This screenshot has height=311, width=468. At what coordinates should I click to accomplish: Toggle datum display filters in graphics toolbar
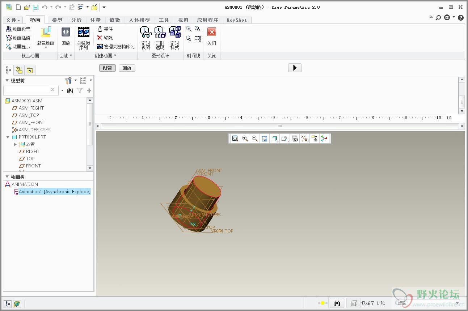(305, 139)
